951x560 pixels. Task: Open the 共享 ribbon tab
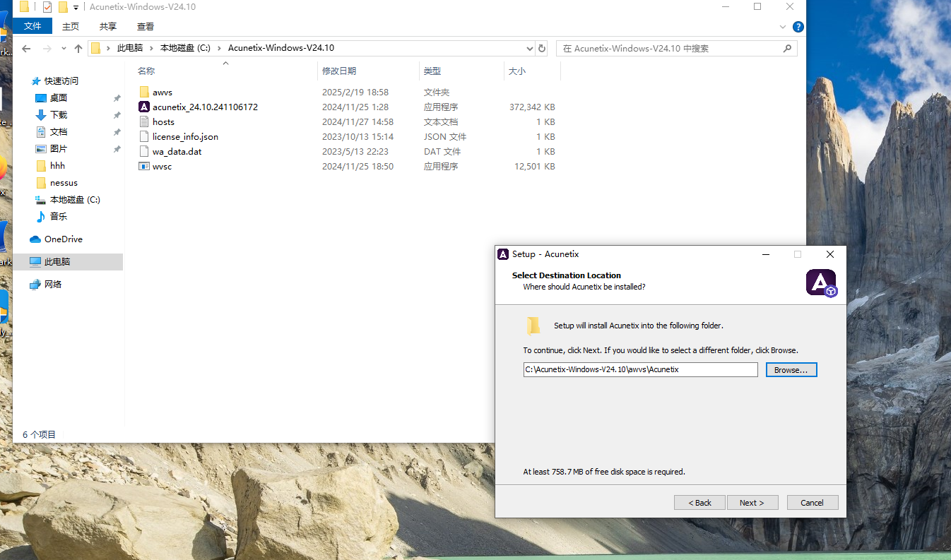pos(108,26)
